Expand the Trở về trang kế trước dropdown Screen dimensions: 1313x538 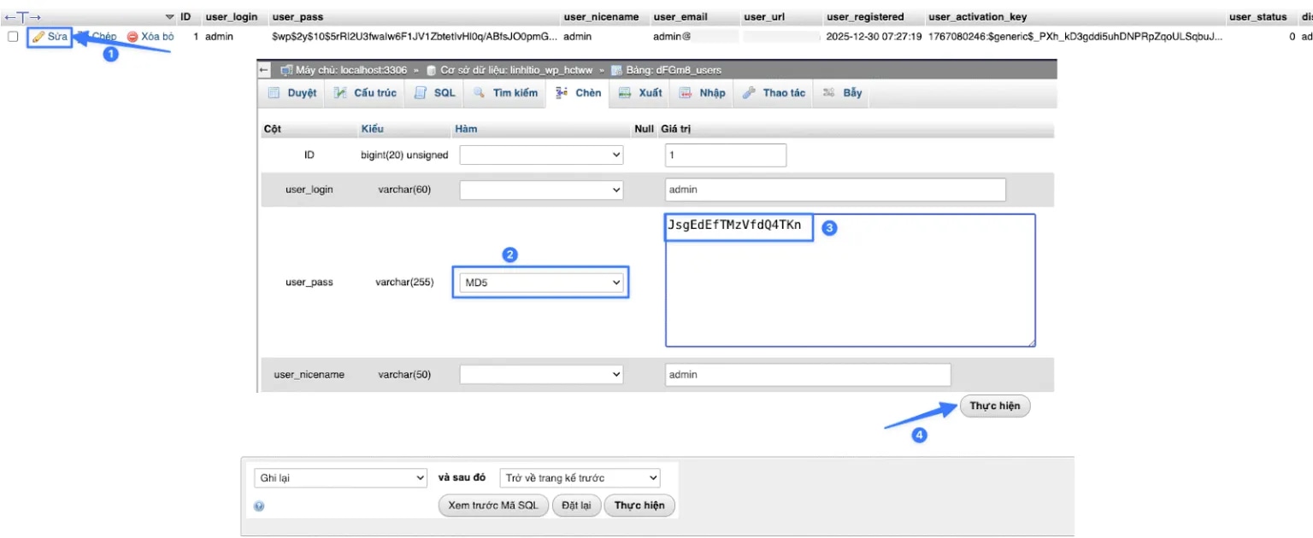click(x=580, y=478)
